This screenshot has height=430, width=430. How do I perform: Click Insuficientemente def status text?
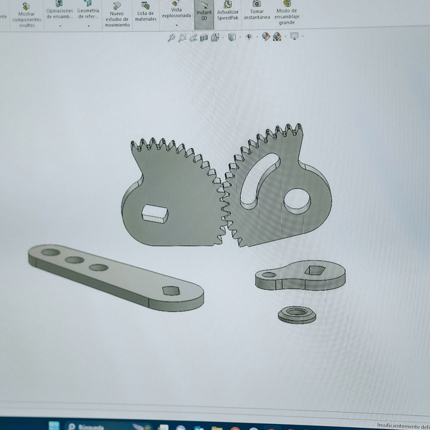(x=403, y=426)
